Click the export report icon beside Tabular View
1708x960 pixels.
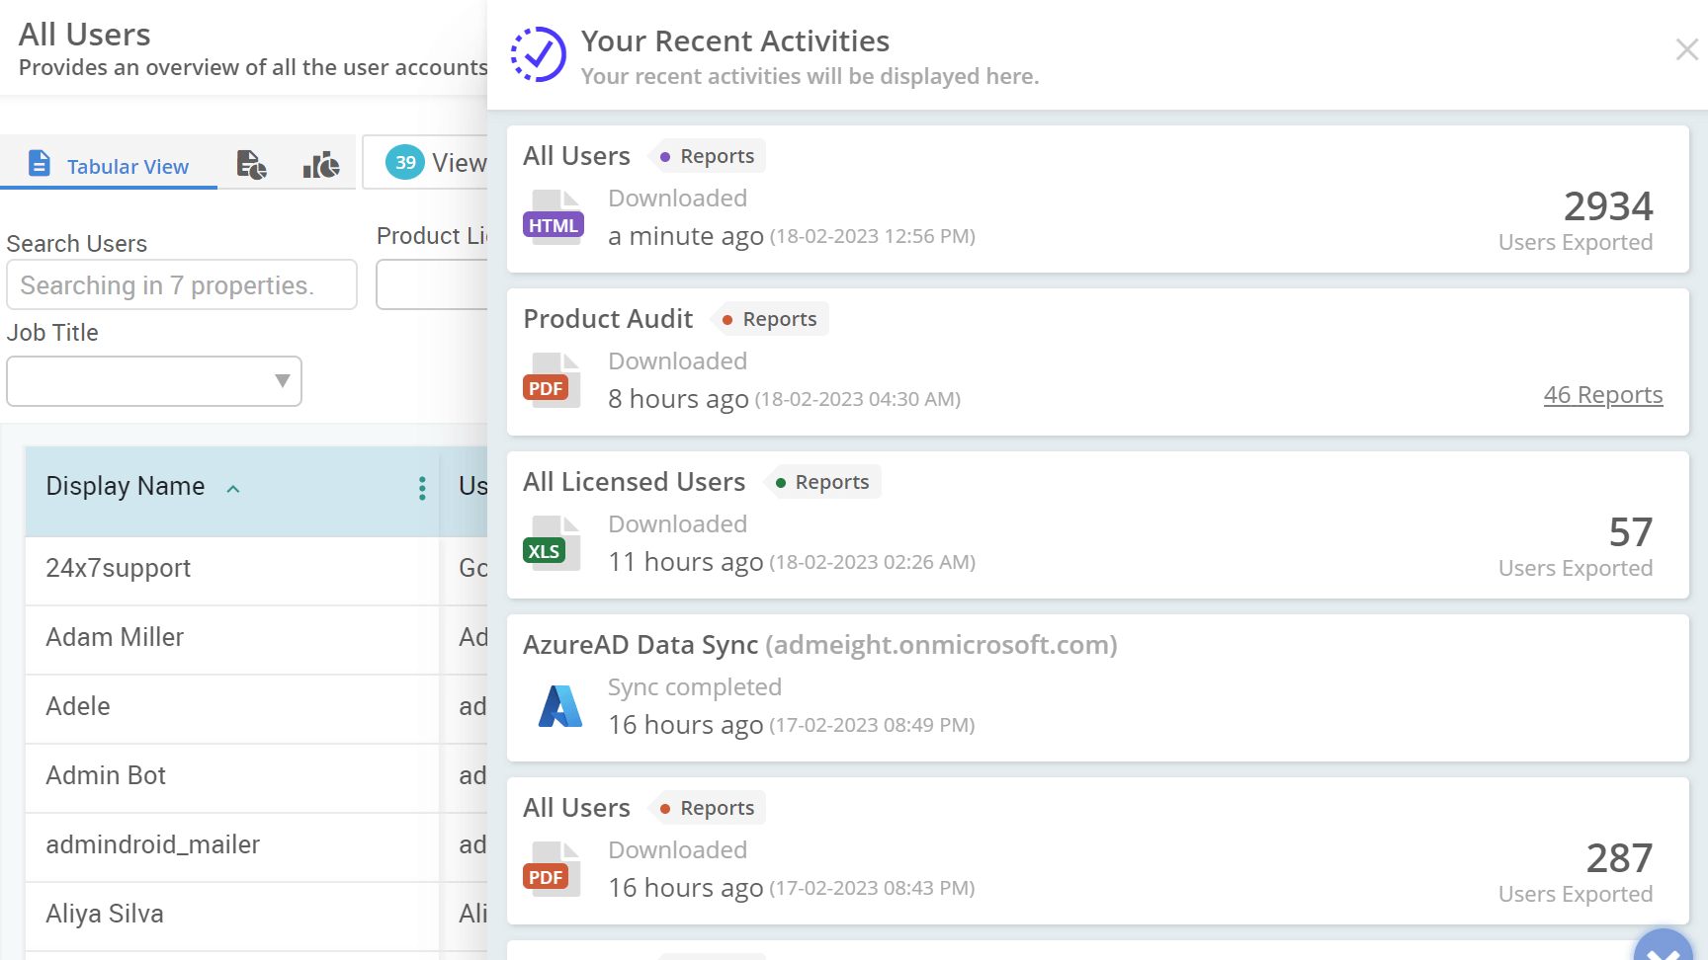coord(252,165)
